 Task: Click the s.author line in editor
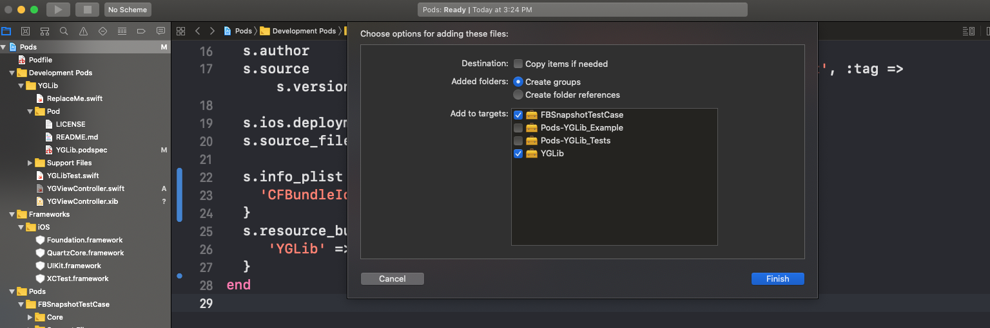[276, 51]
